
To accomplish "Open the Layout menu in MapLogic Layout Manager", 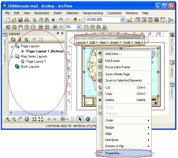I will click(x=82, y=42).
